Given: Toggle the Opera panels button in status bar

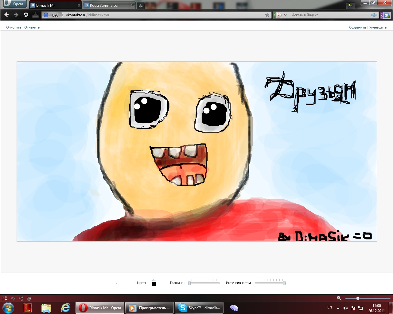Looking at the screenshot, I should pos(5,298).
